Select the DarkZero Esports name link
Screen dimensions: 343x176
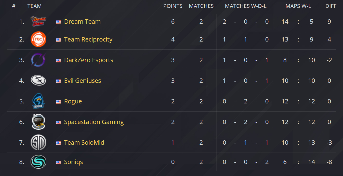(88, 60)
